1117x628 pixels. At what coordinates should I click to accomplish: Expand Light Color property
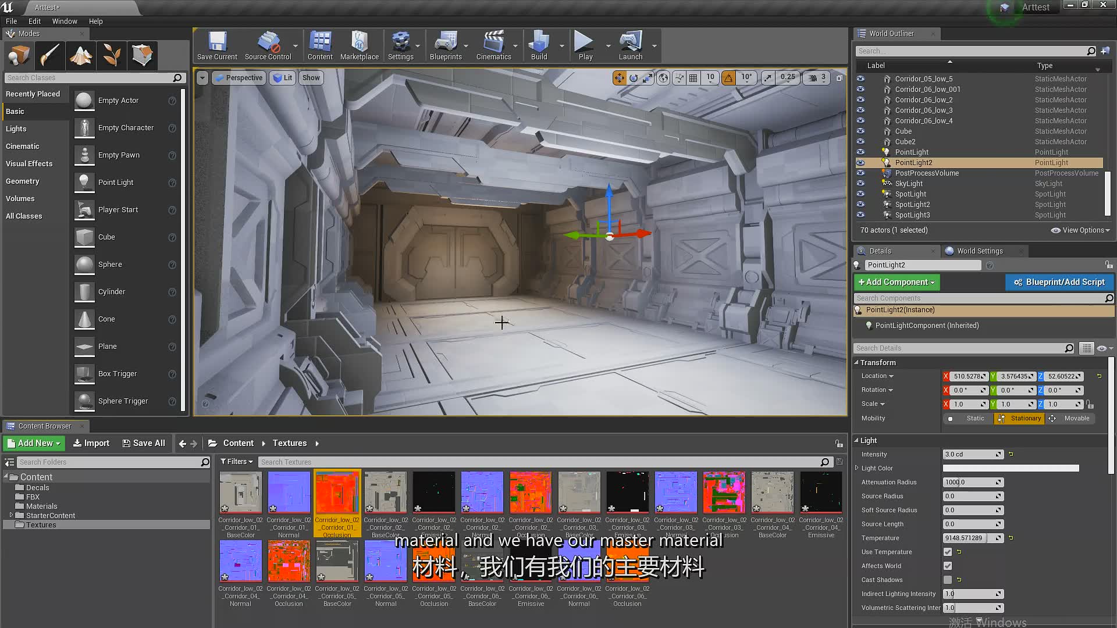(x=856, y=468)
